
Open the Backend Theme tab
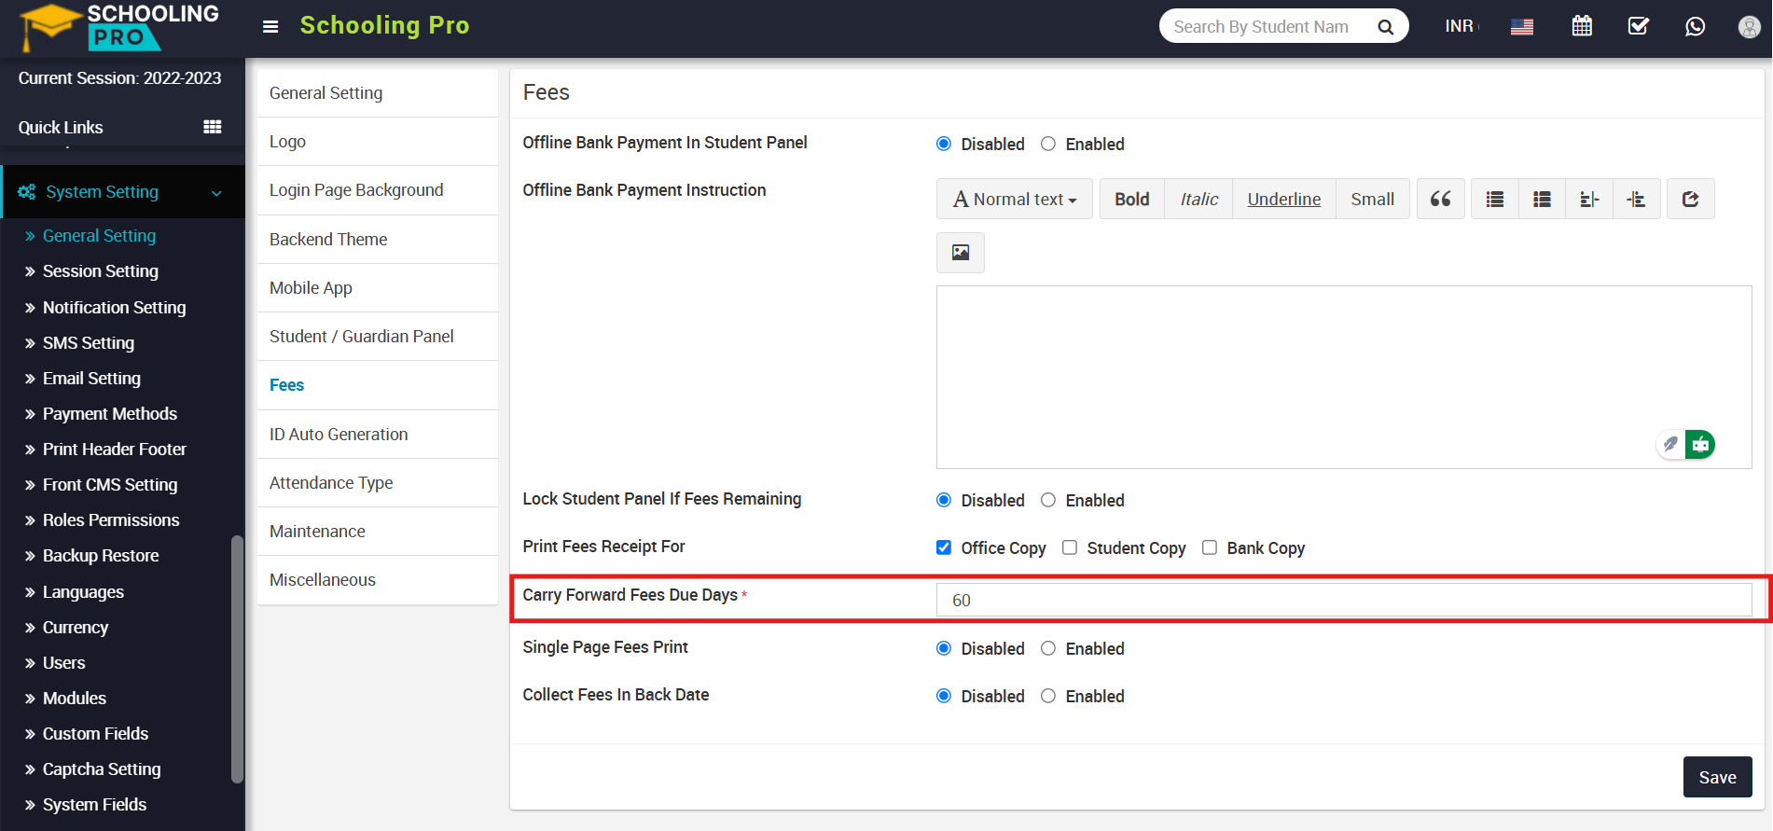377,240
